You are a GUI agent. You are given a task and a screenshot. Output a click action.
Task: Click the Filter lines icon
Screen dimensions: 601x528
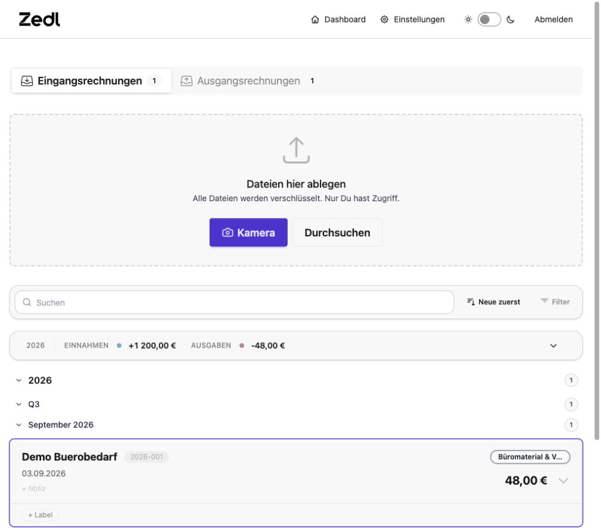(x=544, y=301)
